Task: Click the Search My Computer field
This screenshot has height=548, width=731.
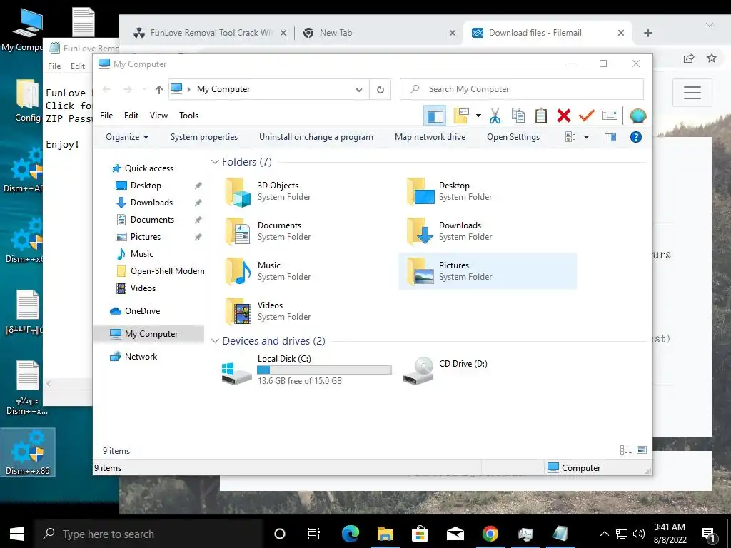Action: [522, 89]
